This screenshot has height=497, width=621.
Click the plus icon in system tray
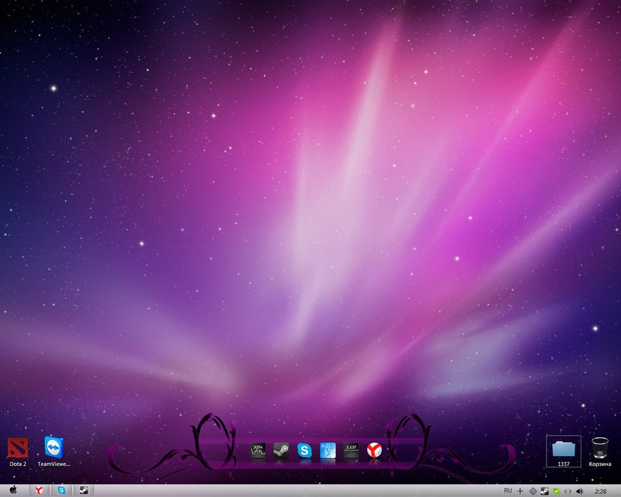pyautogui.click(x=520, y=491)
